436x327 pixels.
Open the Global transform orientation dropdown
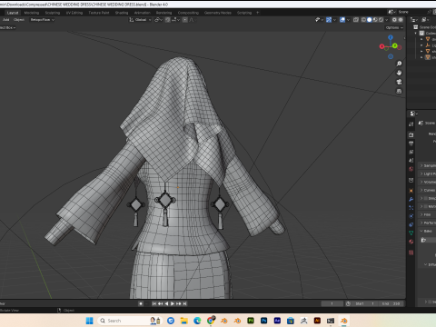click(140, 20)
